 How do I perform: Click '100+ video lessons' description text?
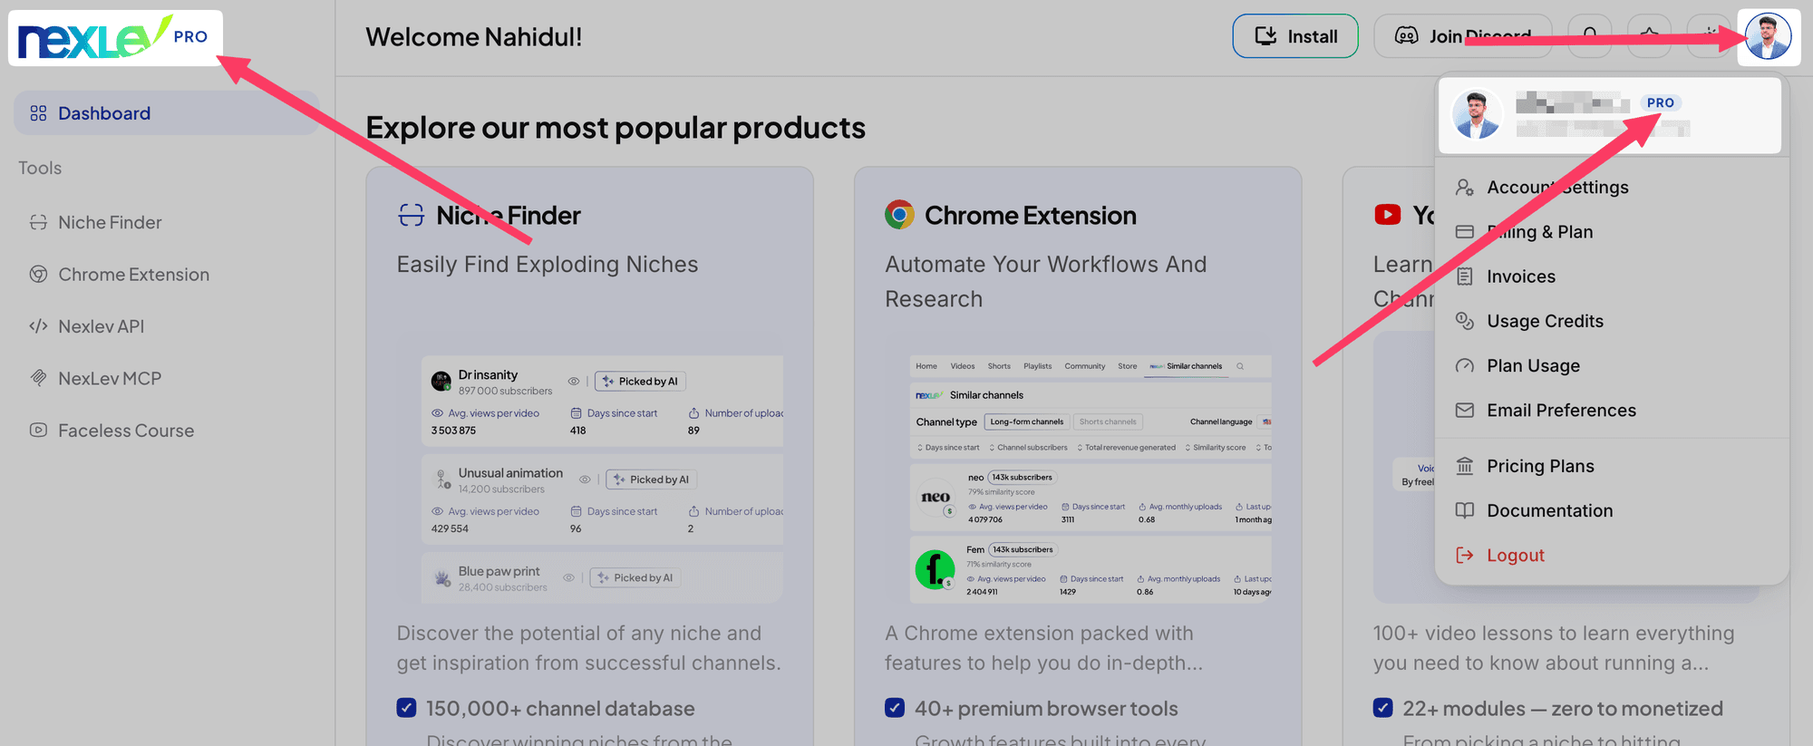1554,648
